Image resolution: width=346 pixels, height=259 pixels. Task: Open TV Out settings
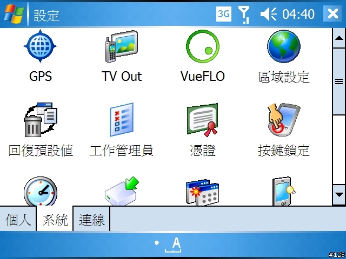click(x=121, y=46)
